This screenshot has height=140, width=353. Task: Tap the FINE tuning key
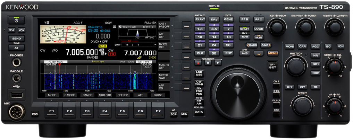[277, 114]
